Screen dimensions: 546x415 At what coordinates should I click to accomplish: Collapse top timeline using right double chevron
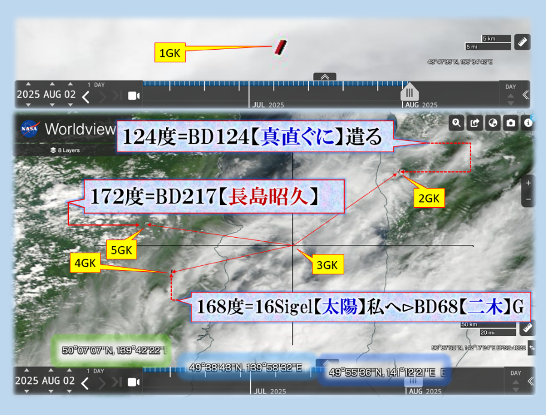point(525,95)
